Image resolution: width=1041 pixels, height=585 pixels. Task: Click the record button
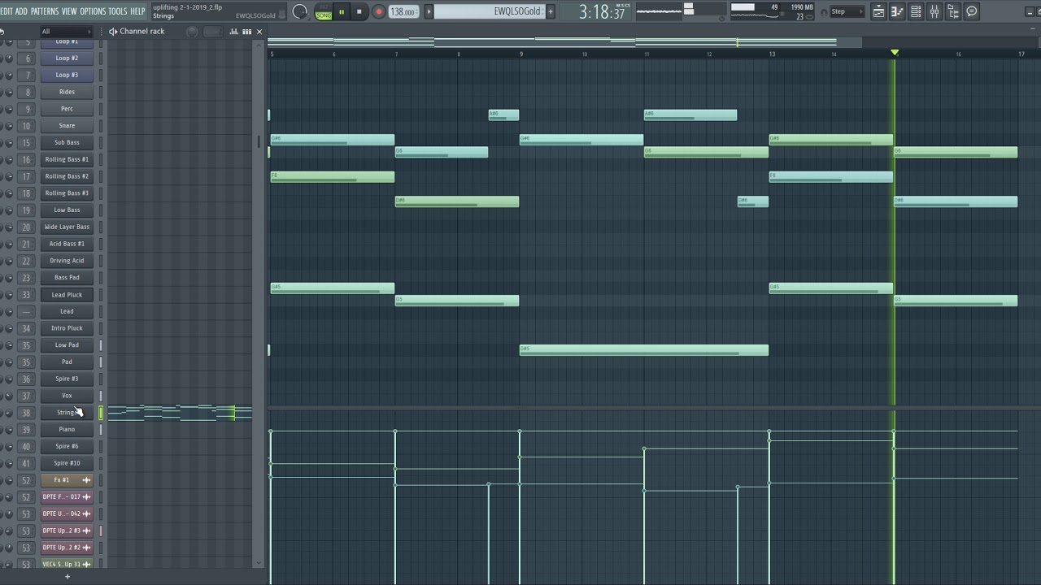tap(378, 11)
